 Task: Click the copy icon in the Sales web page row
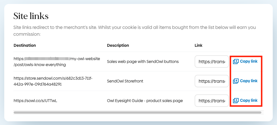coord(236,62)
